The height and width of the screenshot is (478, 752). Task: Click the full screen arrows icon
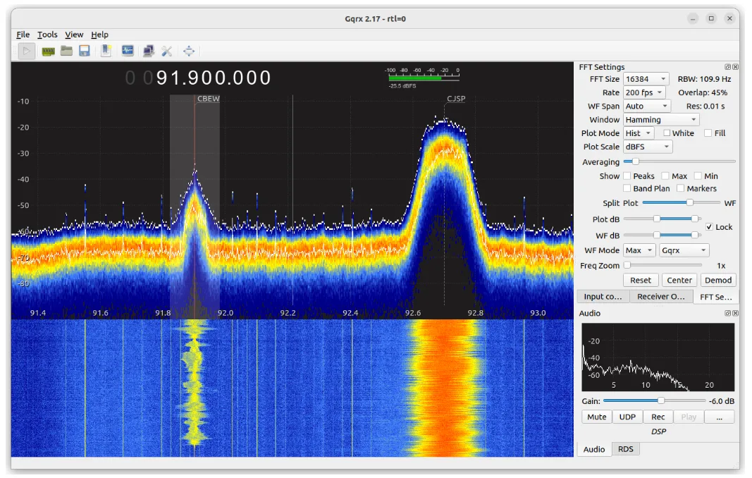[188, 51]
